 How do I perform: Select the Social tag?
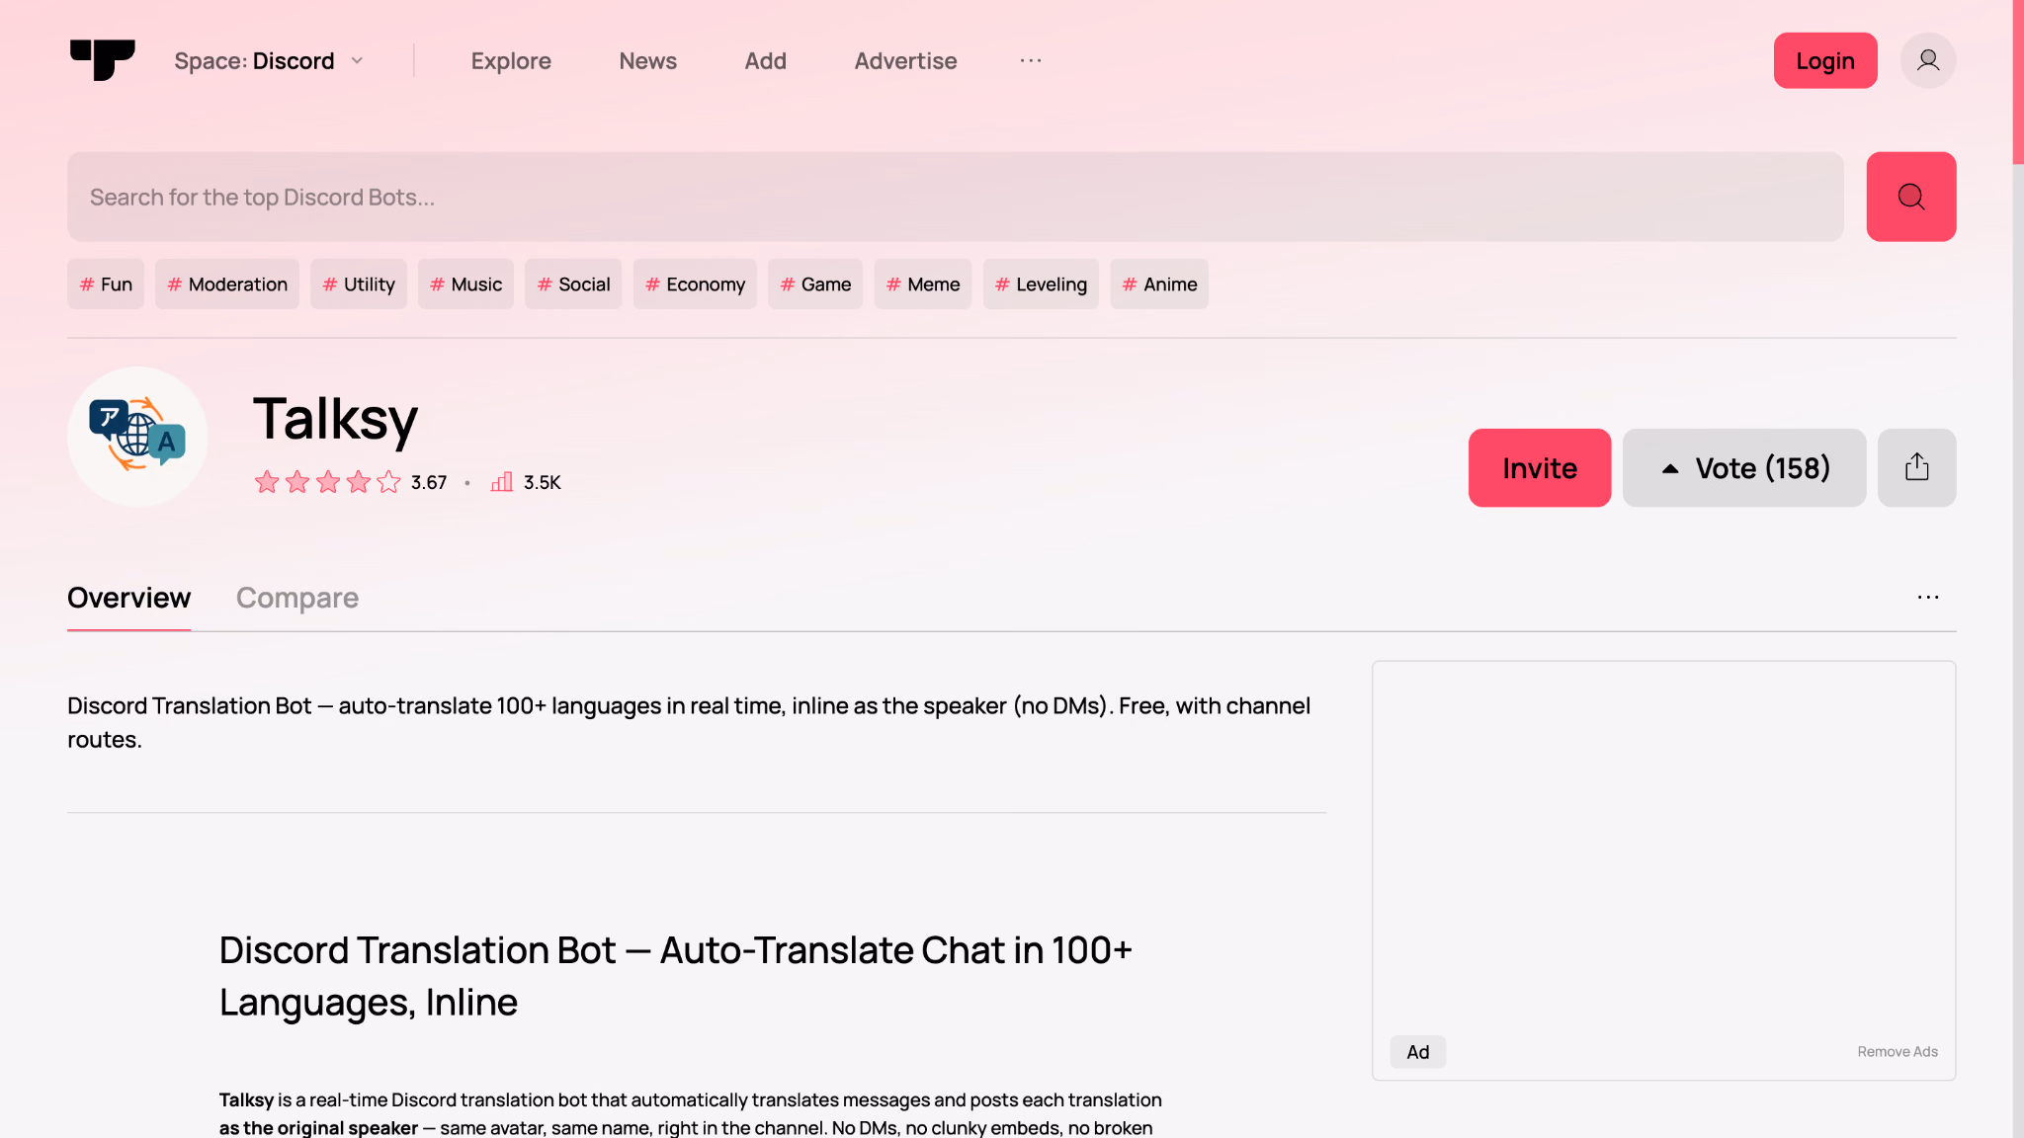573,284
